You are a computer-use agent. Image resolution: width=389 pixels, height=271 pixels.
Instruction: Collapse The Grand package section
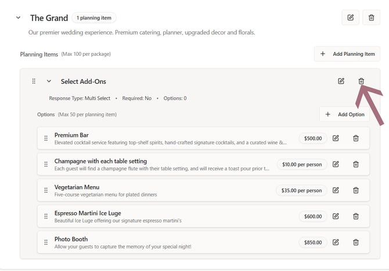coord(19,18)
